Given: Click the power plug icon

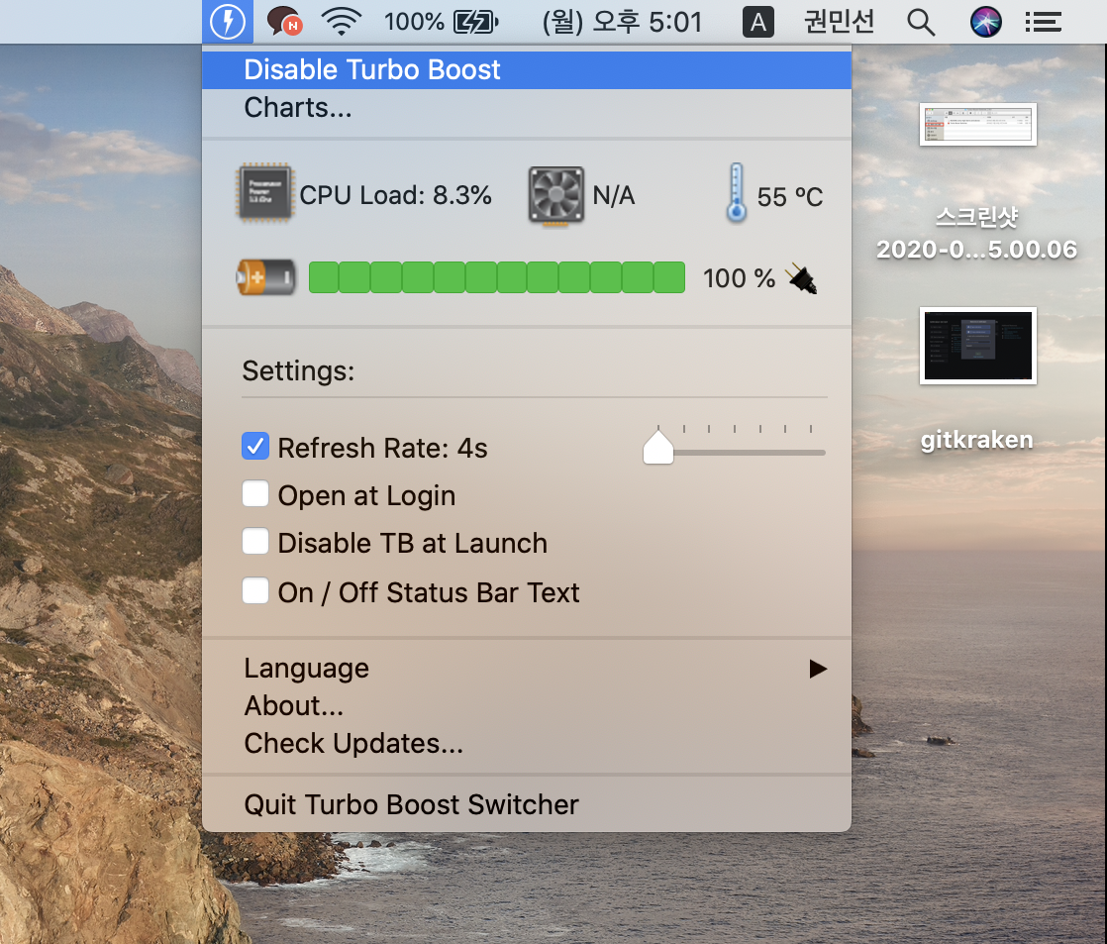Looking at the screenshot, I should tap(803, 278).
